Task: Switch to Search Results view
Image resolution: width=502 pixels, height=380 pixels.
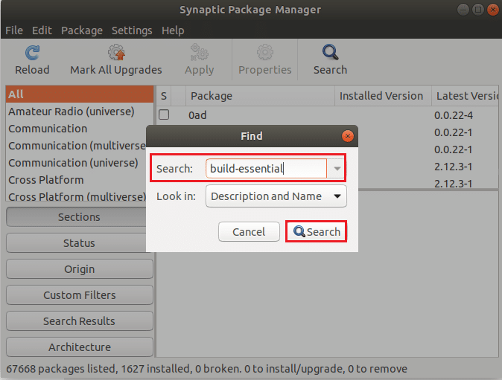Action: (x=79, y=321)
